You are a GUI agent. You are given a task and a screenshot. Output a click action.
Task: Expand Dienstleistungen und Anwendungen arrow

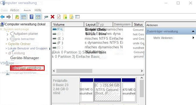pyautogui.click(x=1, y=73)
